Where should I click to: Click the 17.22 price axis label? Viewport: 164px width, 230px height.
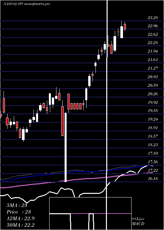click(x=153, y=170)
